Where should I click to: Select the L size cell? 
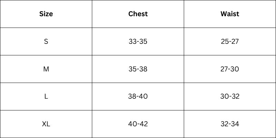pos(46,97)
